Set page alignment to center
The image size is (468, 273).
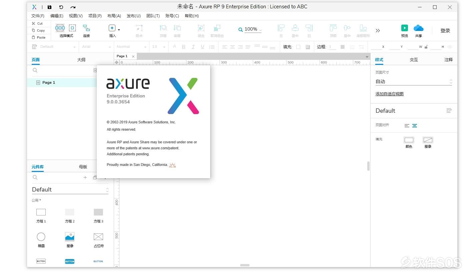pyautogui.click(x=415, y=126)
